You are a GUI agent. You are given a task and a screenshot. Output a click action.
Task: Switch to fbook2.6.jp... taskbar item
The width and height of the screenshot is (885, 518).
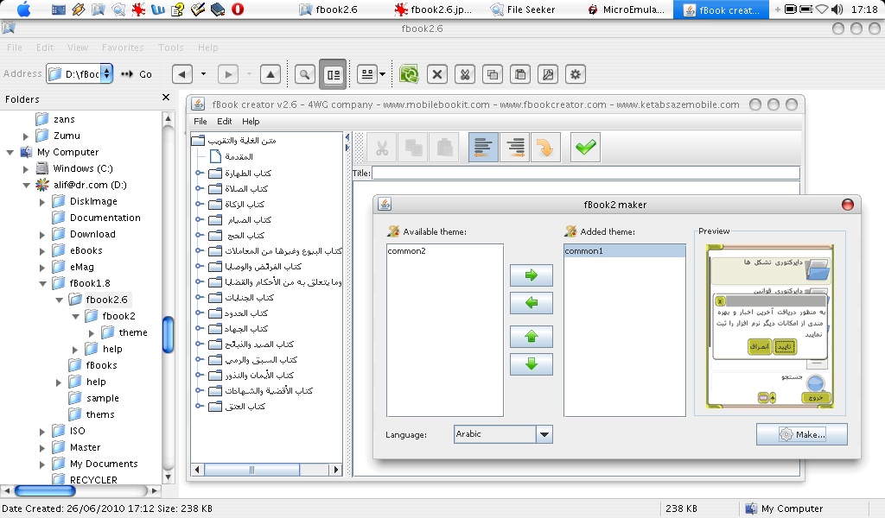[x=433, y=9]
